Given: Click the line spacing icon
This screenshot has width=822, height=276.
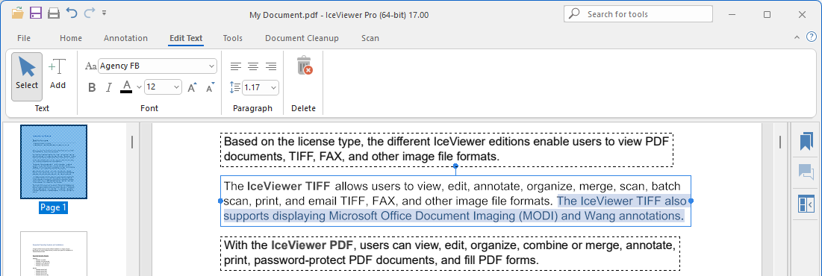Looking at the screenshot, I should (x=235, y=87).
